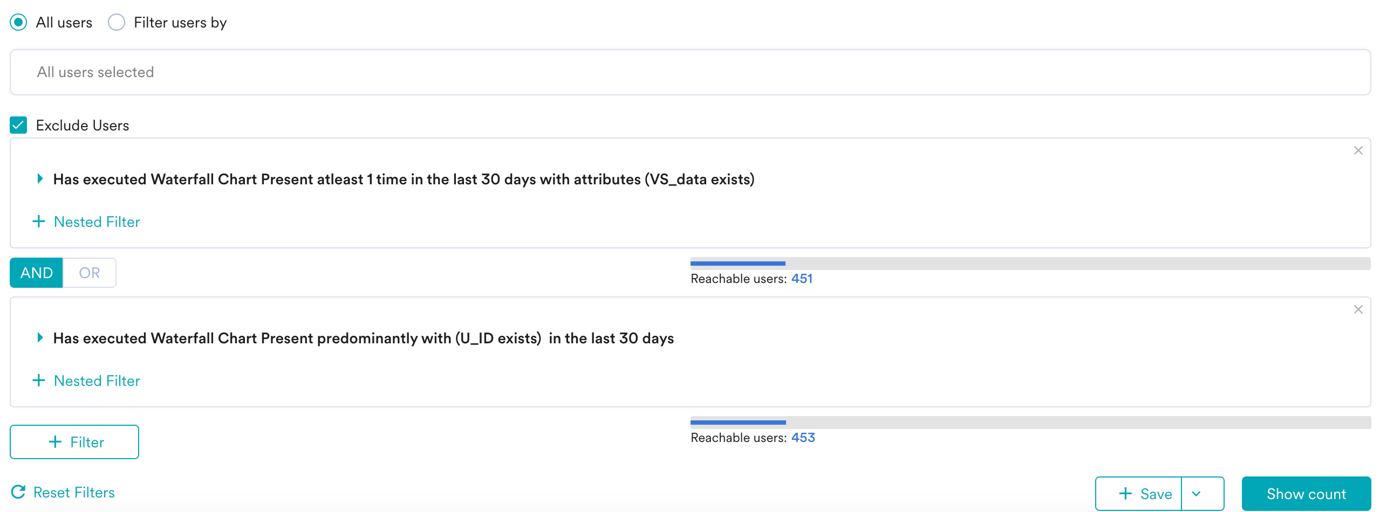
Task: Remove the U_ID exists filter block
Action: pos(1358,309)
